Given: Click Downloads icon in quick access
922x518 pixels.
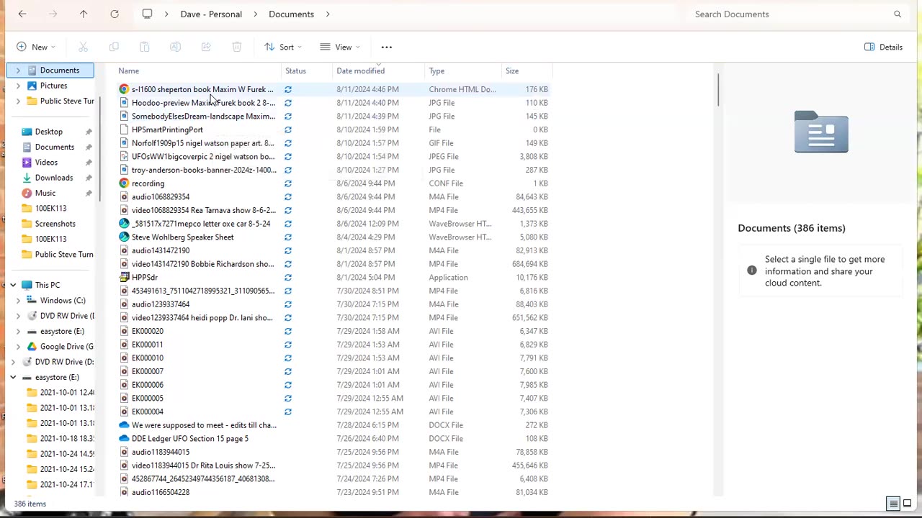Looking at the screenshot, I should pos(27,178).
